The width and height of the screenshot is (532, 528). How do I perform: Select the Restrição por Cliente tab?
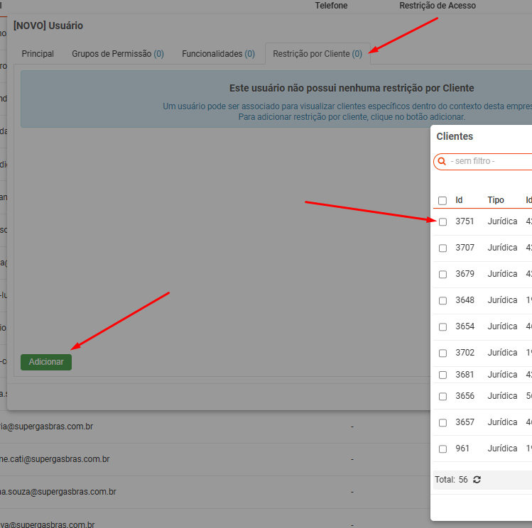[x=317, y=54]
